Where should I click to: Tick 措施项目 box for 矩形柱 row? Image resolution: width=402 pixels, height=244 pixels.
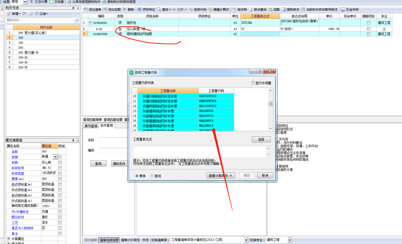coord(368,23)
